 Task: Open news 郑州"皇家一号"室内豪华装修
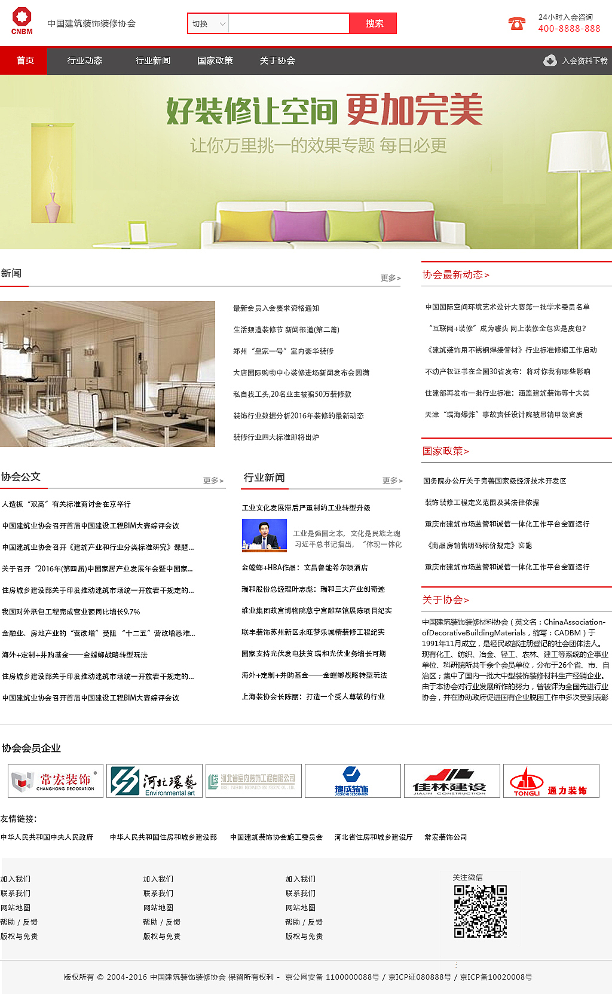click(283, 351)
